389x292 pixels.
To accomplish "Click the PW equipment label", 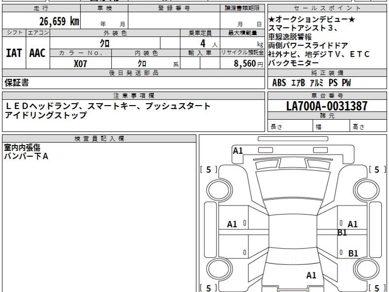I will (346, 83).
